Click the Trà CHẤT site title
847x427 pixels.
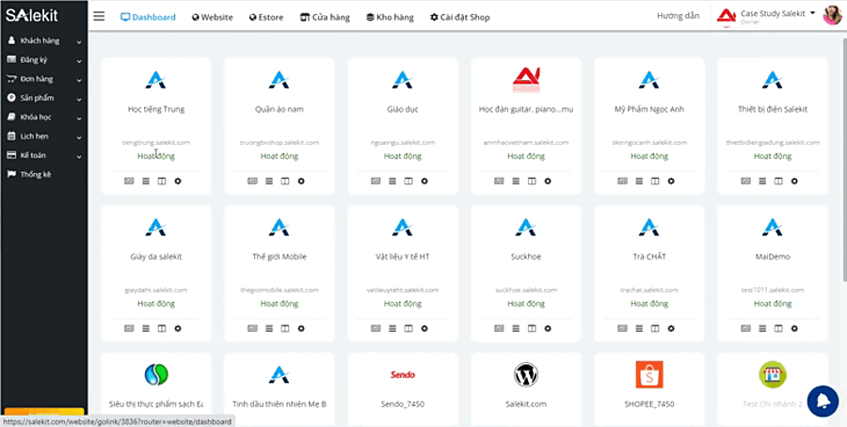(x=649, y=257)
